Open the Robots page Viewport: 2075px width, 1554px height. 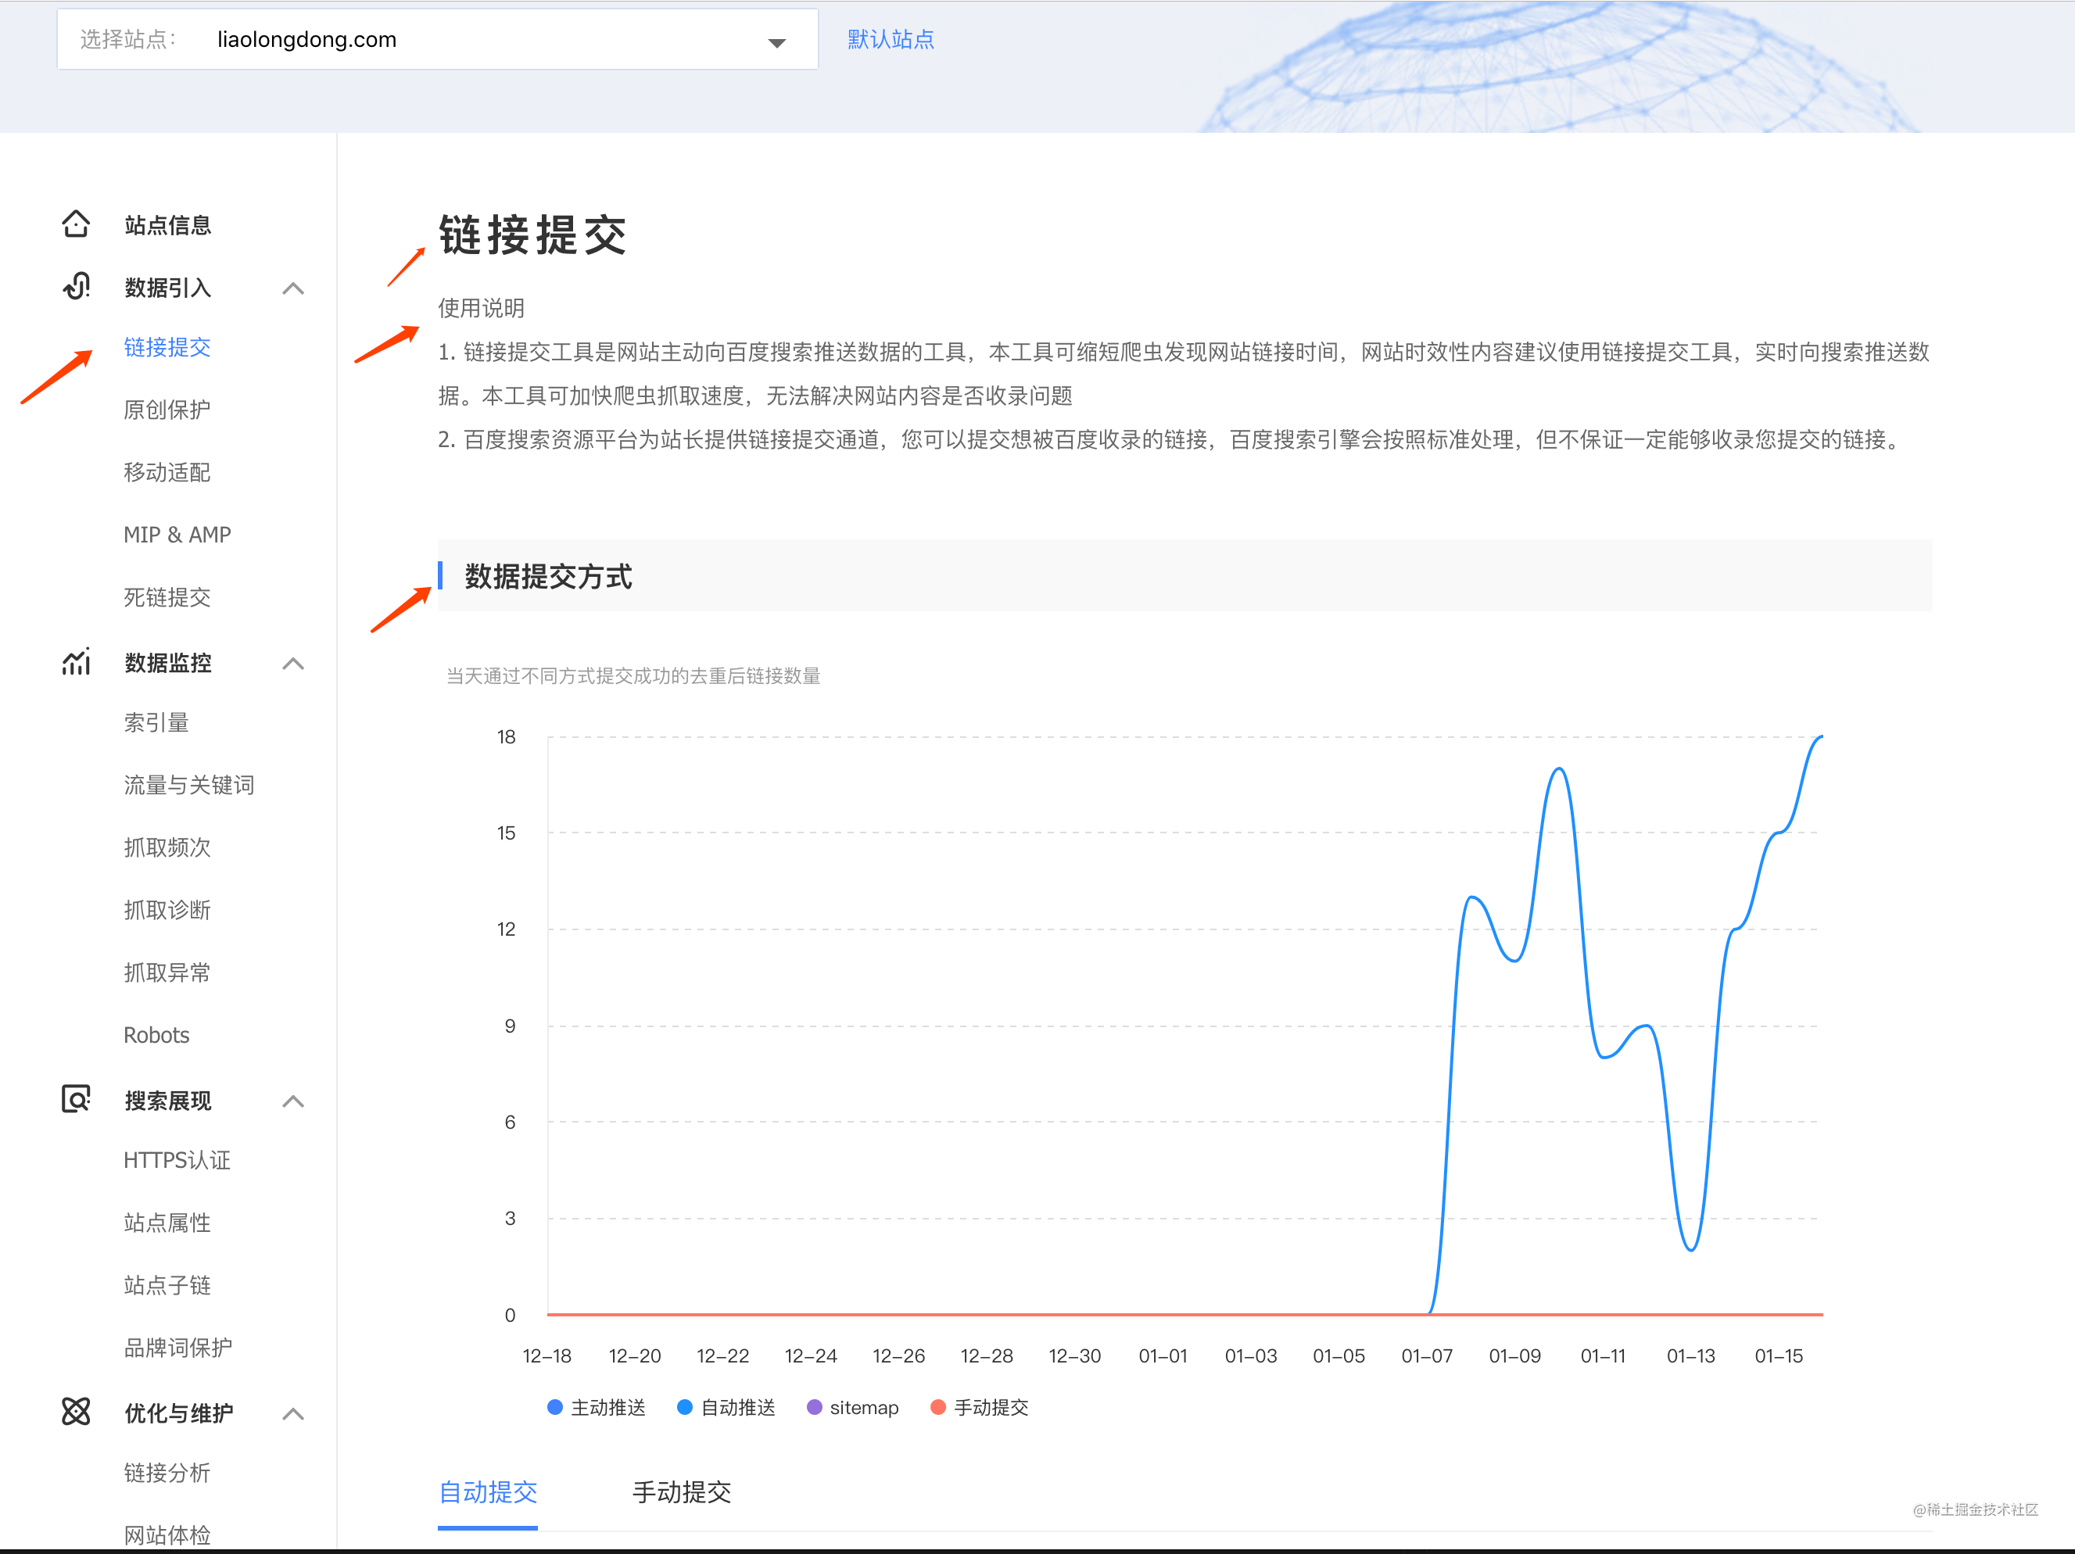[x=156, y=1034]
